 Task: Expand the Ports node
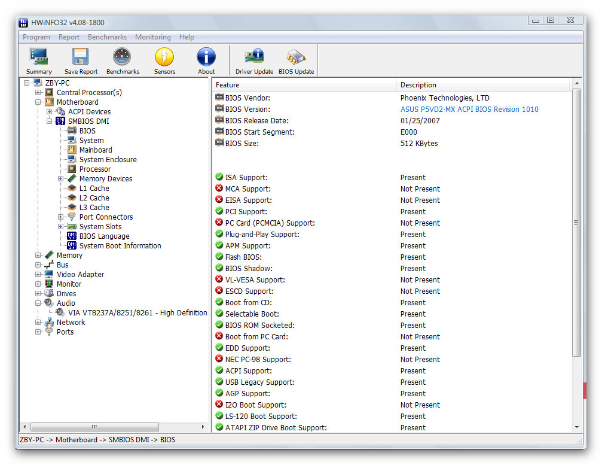point(38,332)
